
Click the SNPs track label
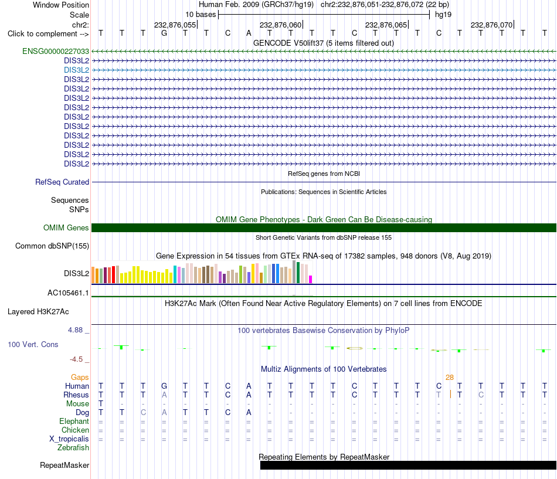point(79,210)
